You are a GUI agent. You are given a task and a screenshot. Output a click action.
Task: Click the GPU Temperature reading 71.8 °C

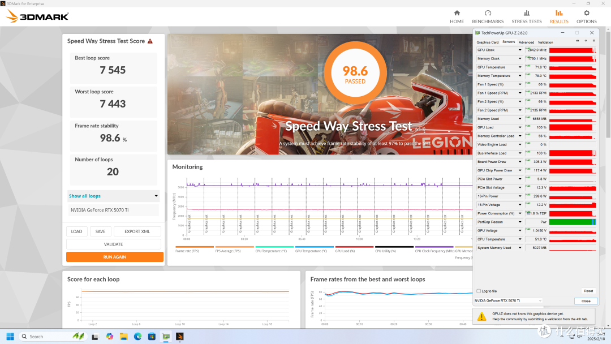point(540,67)
